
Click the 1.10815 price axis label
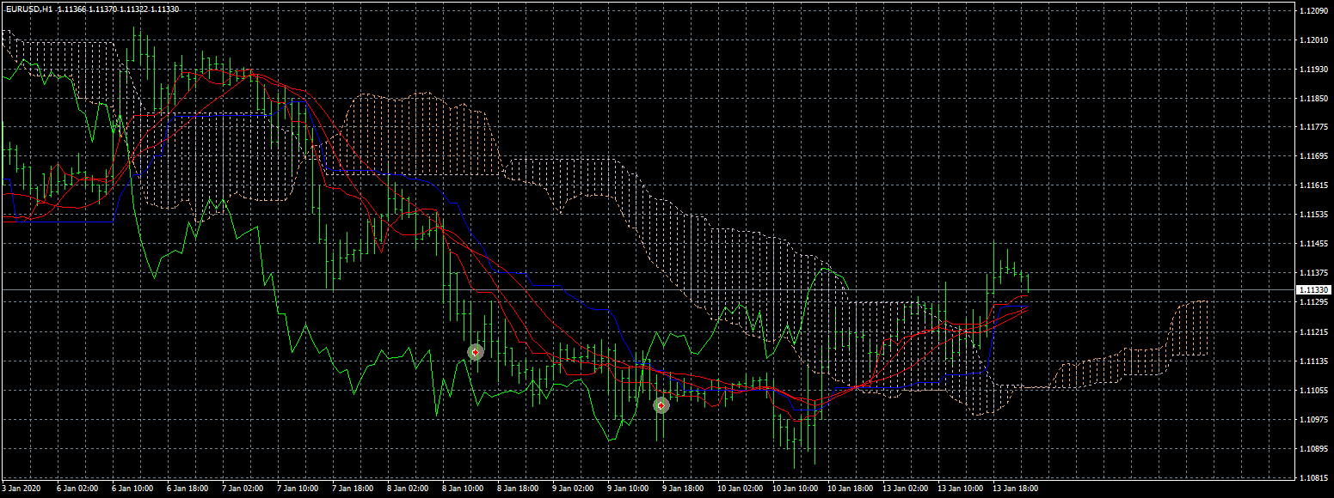click(1315, 477)
